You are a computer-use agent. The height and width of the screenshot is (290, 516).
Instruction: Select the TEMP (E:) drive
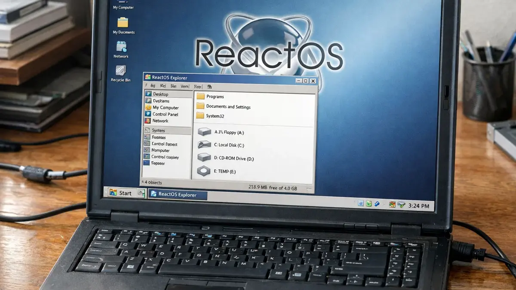[x=217, y=171]
